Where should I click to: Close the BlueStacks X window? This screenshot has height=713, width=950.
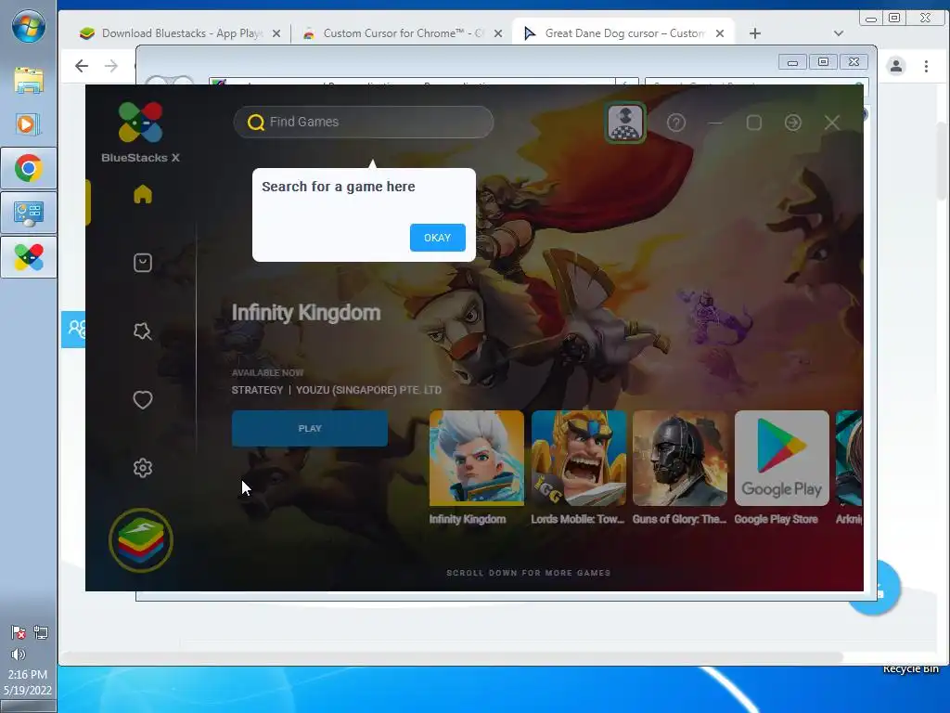pyautogui.click(x=832, y=123)
